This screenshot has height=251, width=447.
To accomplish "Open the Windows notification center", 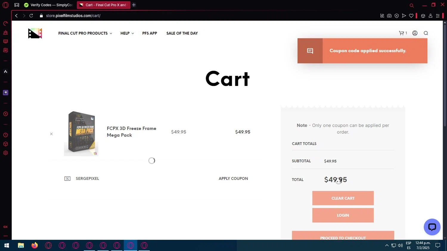I will [x=438, y=245].
